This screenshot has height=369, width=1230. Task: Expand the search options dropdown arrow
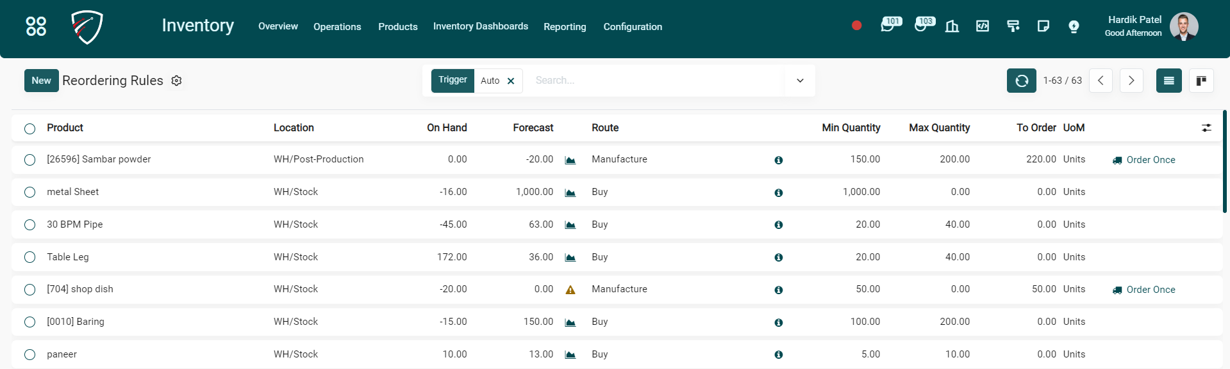point(800,81)
